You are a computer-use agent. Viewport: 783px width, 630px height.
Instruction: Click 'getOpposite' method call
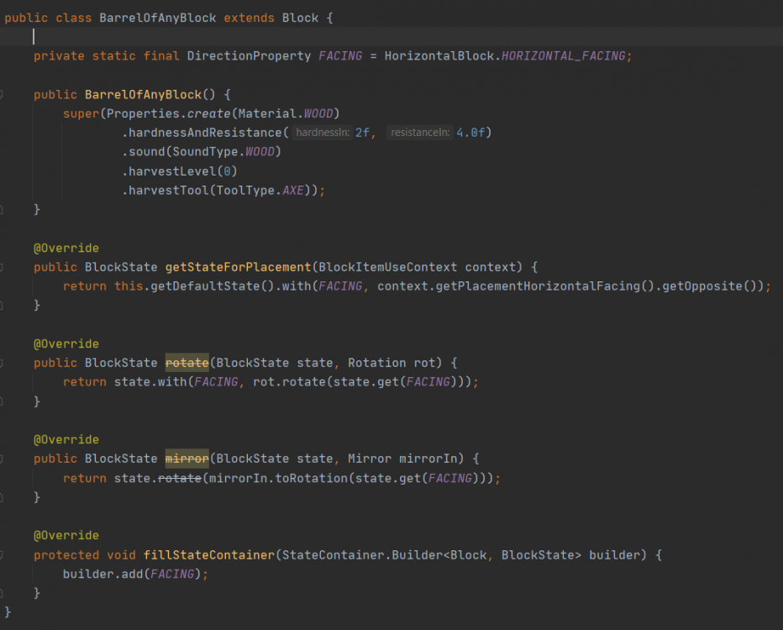click(702, 286)
